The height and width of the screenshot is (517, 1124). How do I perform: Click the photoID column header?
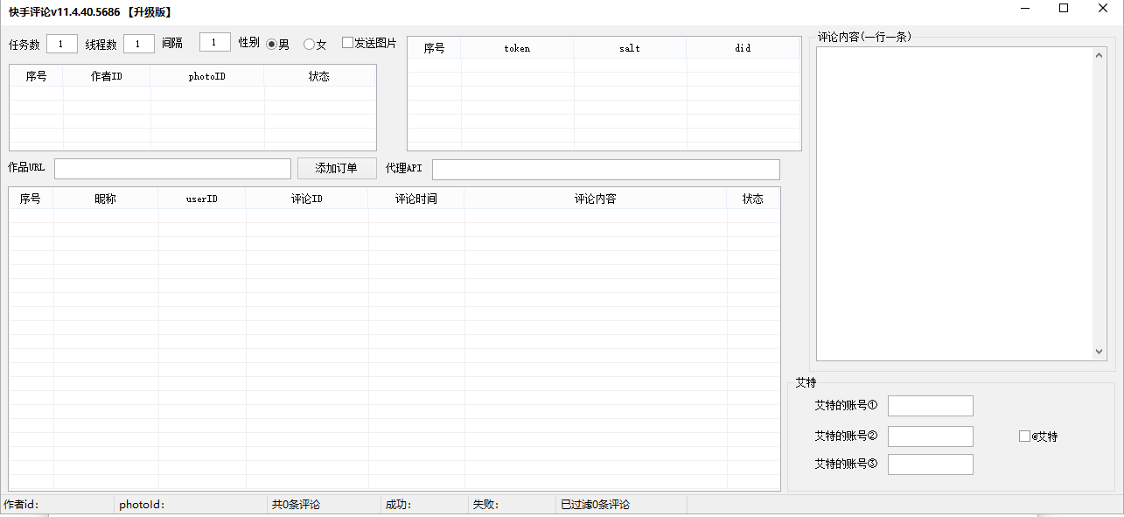tap(207, 76)
